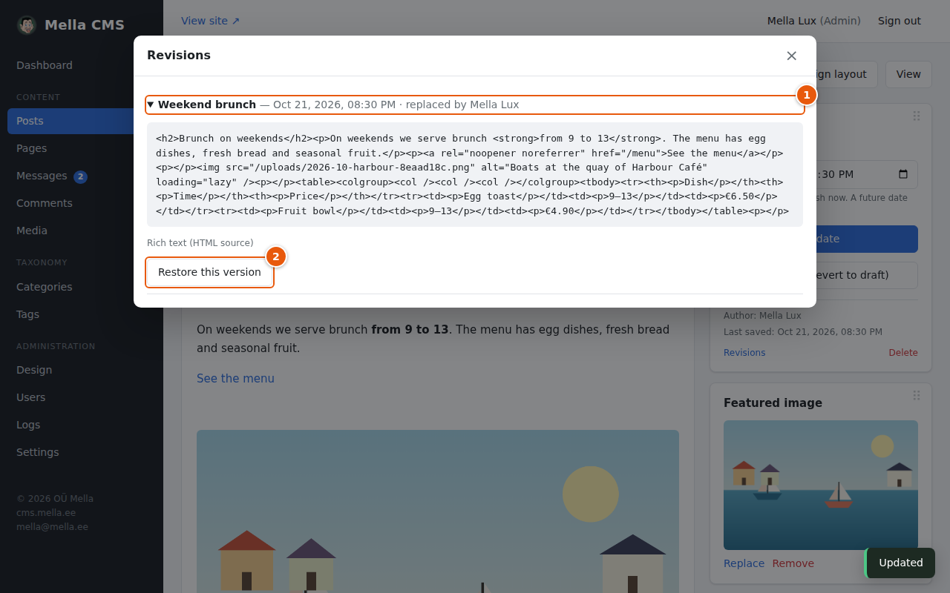950x593 pixels.
Task: Click the HTML source code block
Action: [x=475, y=175]
